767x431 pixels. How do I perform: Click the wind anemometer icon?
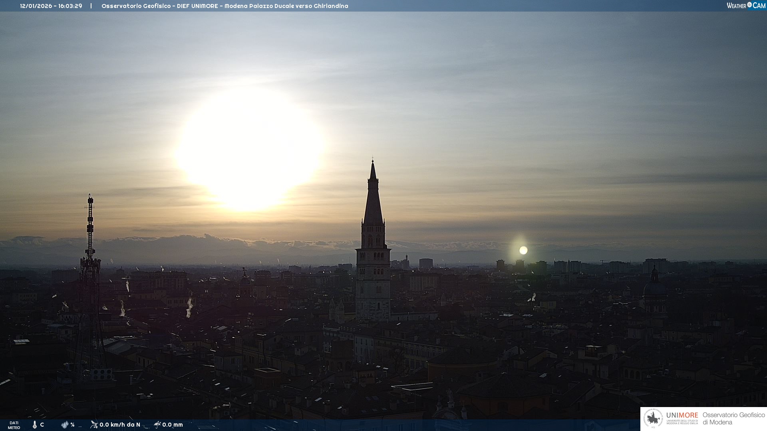tap(94, 425)
